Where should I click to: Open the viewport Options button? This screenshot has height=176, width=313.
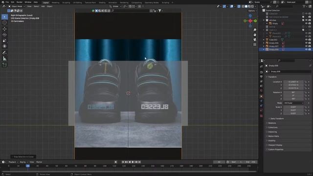click(252, 11)
